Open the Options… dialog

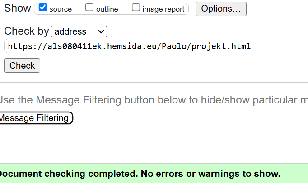[x=221, y=9]
